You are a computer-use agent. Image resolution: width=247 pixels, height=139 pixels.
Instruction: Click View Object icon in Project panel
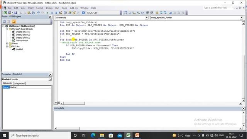pyautogui.click(x=8, y=22)
